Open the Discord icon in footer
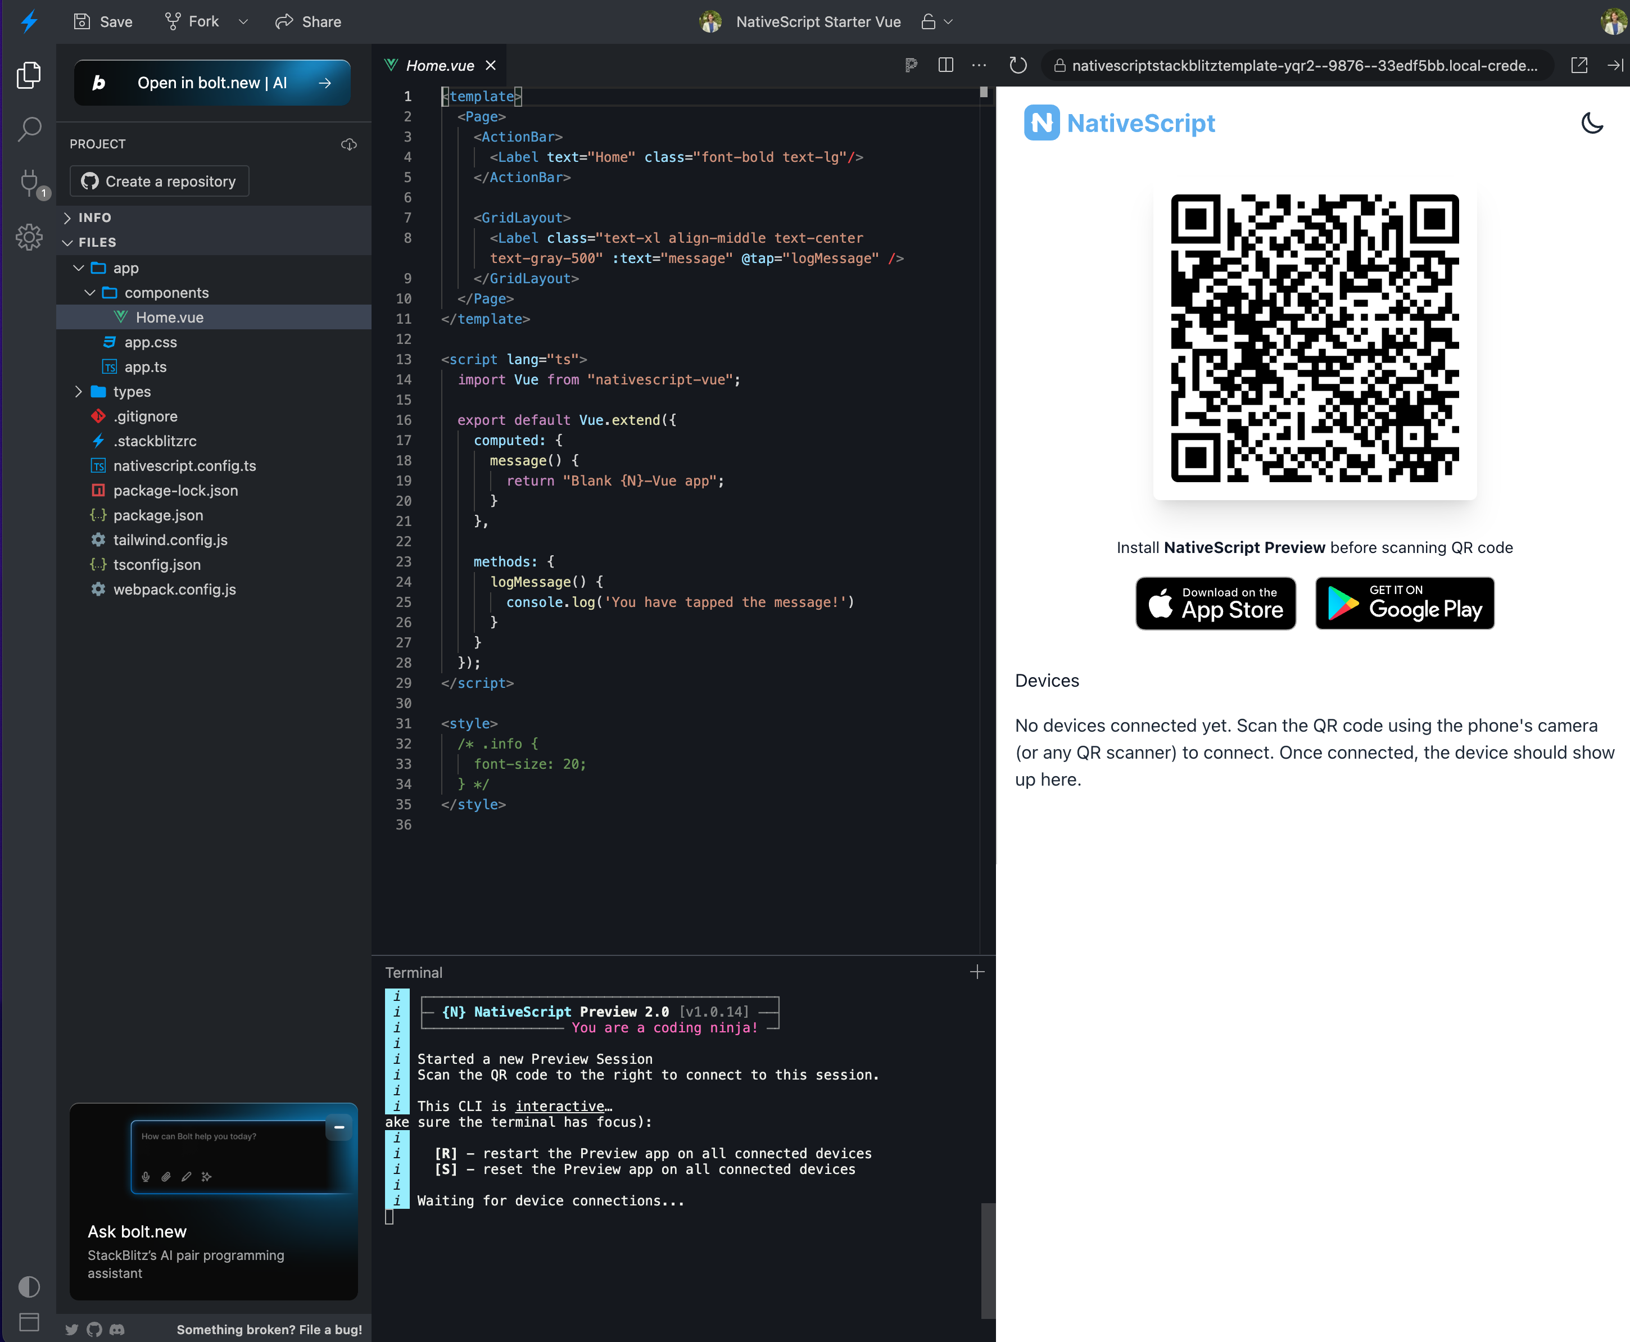Screen dimensions: 1630x1342 click(117, 1329)
